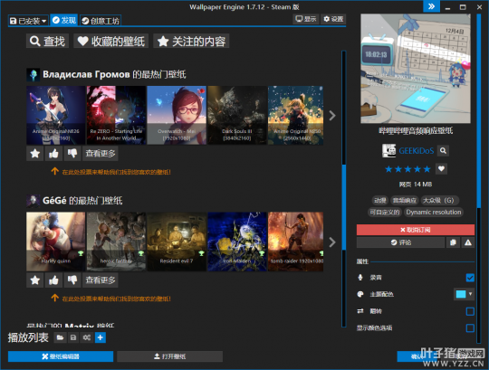
Task: Switch to the 创意工坊 workshop tab
Action: click(101, 21)
